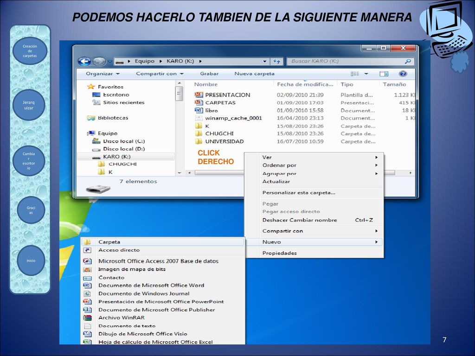Click the Archivo WinRAR icon
Screen dimensions: 475x356
[x=87, y=318]
